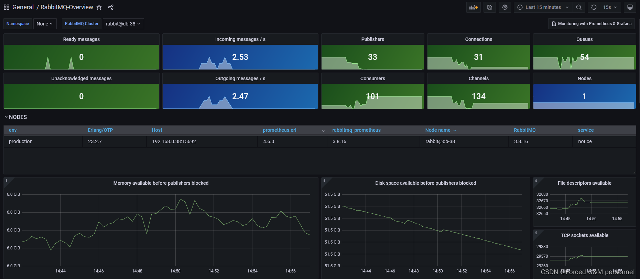The width and height of the screenshot is (640, 279).
Task: Open Consumers panel title menu
Action: pyautogui.click(x=373, y=78)
